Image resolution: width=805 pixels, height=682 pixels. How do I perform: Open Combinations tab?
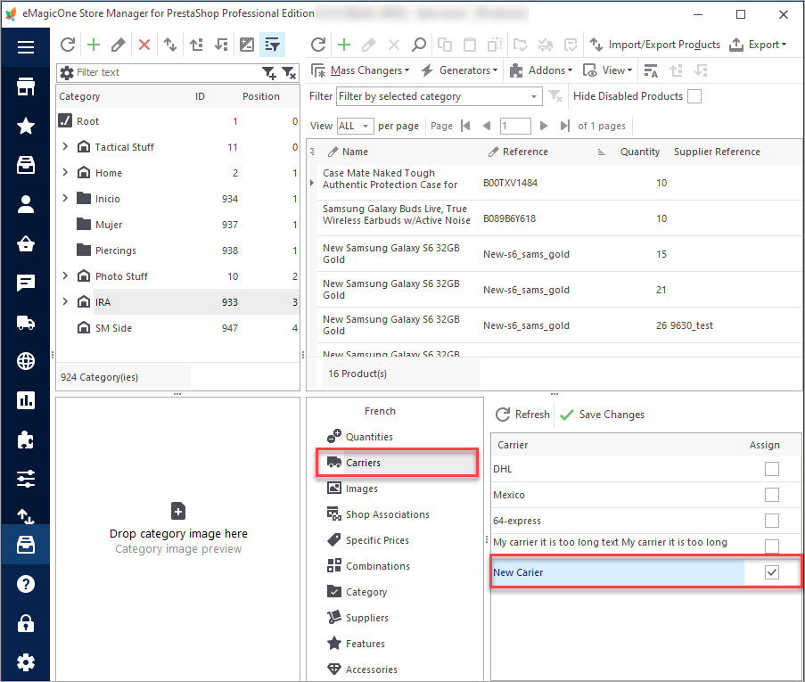378,566
